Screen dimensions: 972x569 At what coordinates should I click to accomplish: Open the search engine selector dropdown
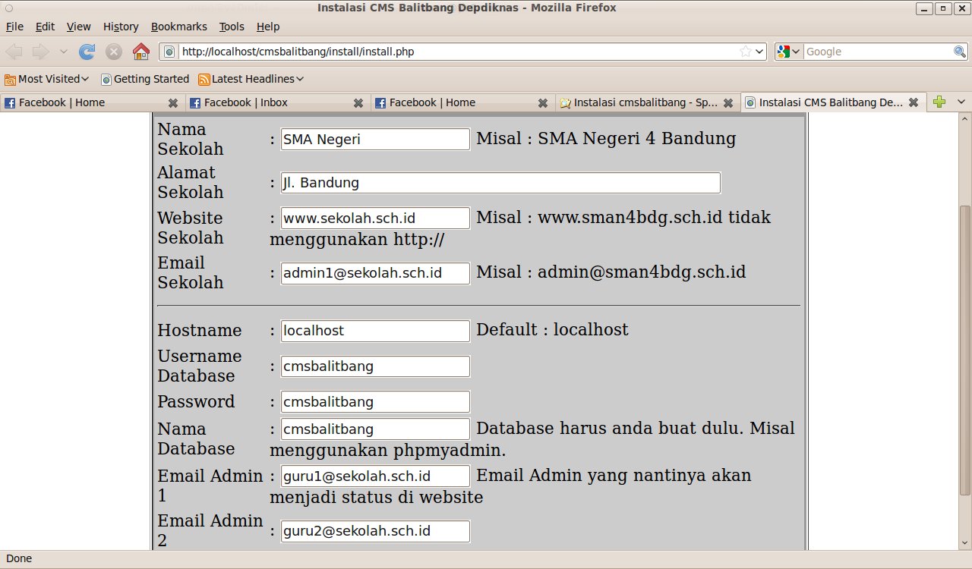(788, 52)
